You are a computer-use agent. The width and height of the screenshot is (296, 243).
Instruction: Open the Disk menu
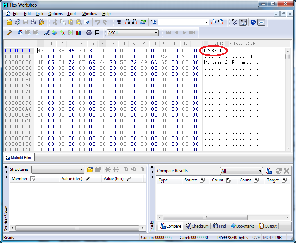(x=40, y=14)
